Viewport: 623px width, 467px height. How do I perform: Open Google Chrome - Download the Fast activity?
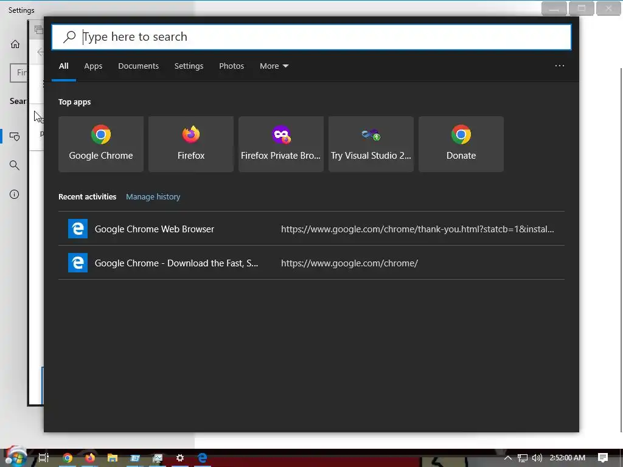click(x=311, y=263)
